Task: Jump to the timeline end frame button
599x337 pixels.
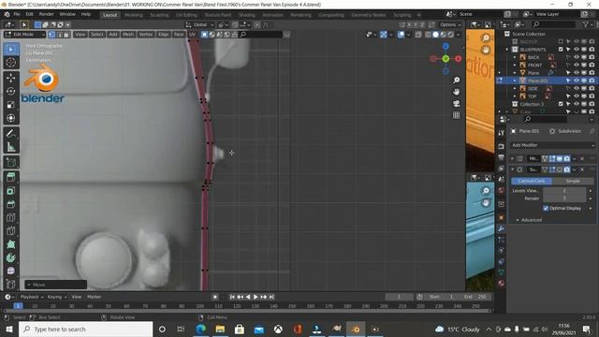Action: (x=271, y=297)
